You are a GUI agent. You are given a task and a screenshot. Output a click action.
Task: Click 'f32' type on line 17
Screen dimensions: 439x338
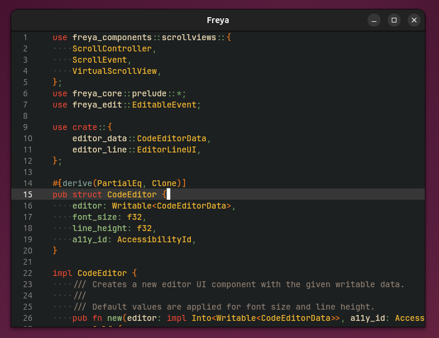134,217
